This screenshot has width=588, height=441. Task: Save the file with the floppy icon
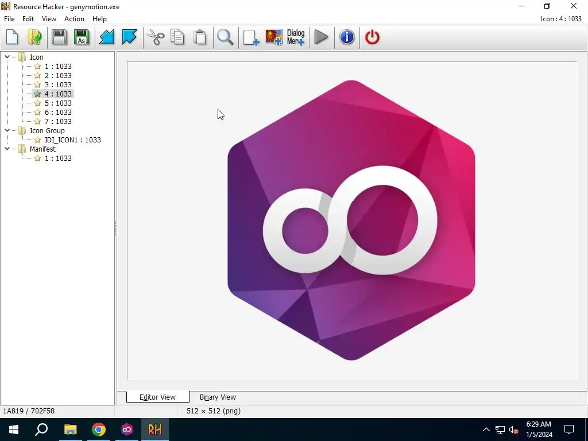pos(59,37)
